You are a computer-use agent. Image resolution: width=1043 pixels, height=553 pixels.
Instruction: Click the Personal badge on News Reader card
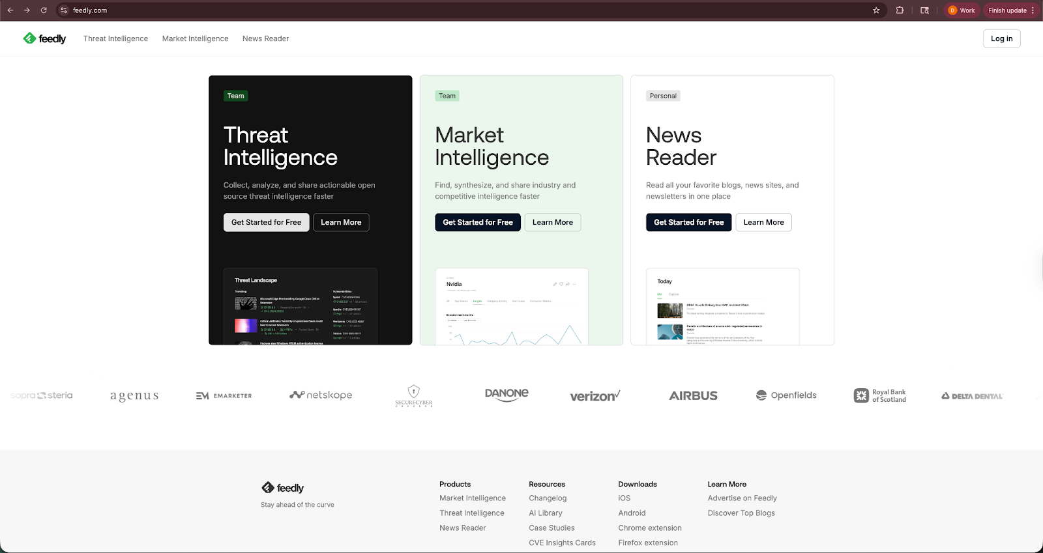(x=663, y=96)
